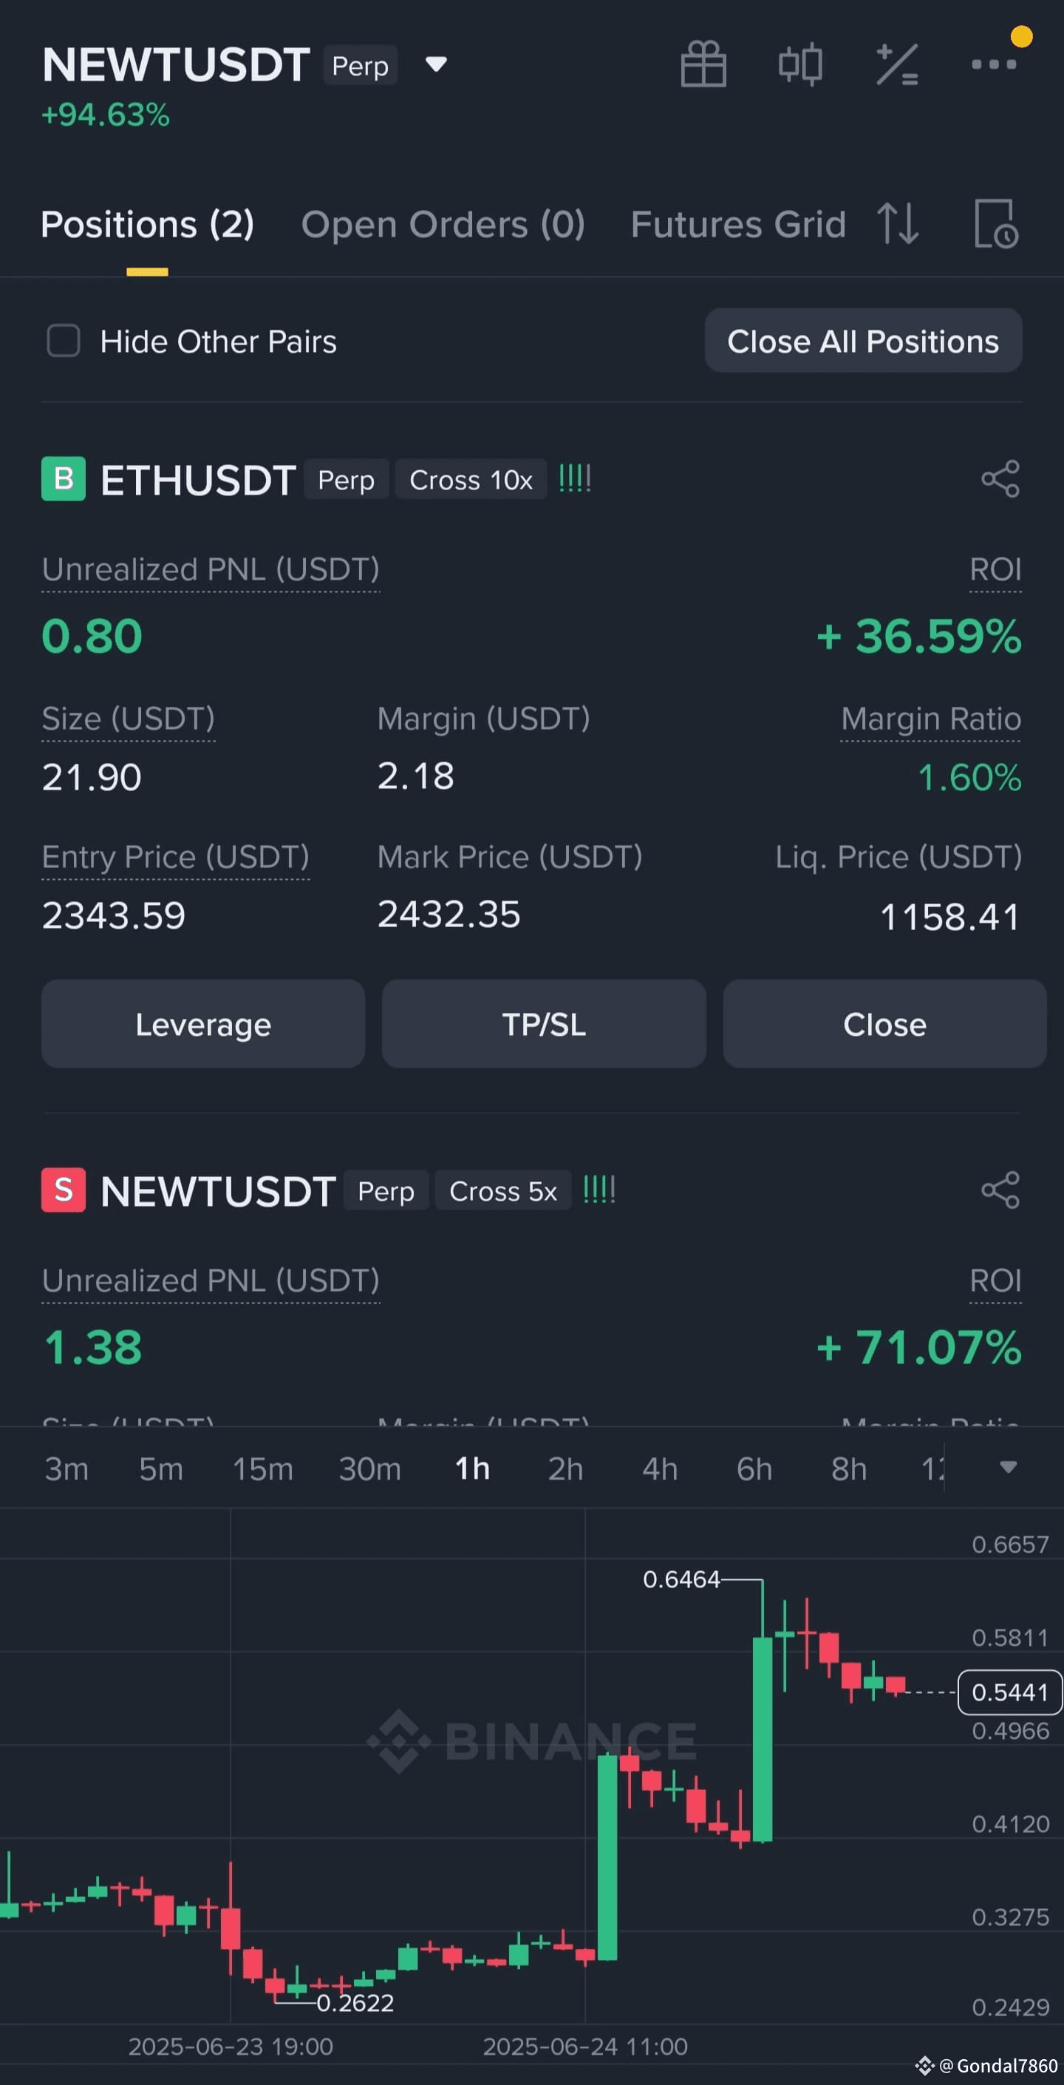Open the gift rewards icon
Viewport: 1064px width, 2085px height.
coord(703,64)
